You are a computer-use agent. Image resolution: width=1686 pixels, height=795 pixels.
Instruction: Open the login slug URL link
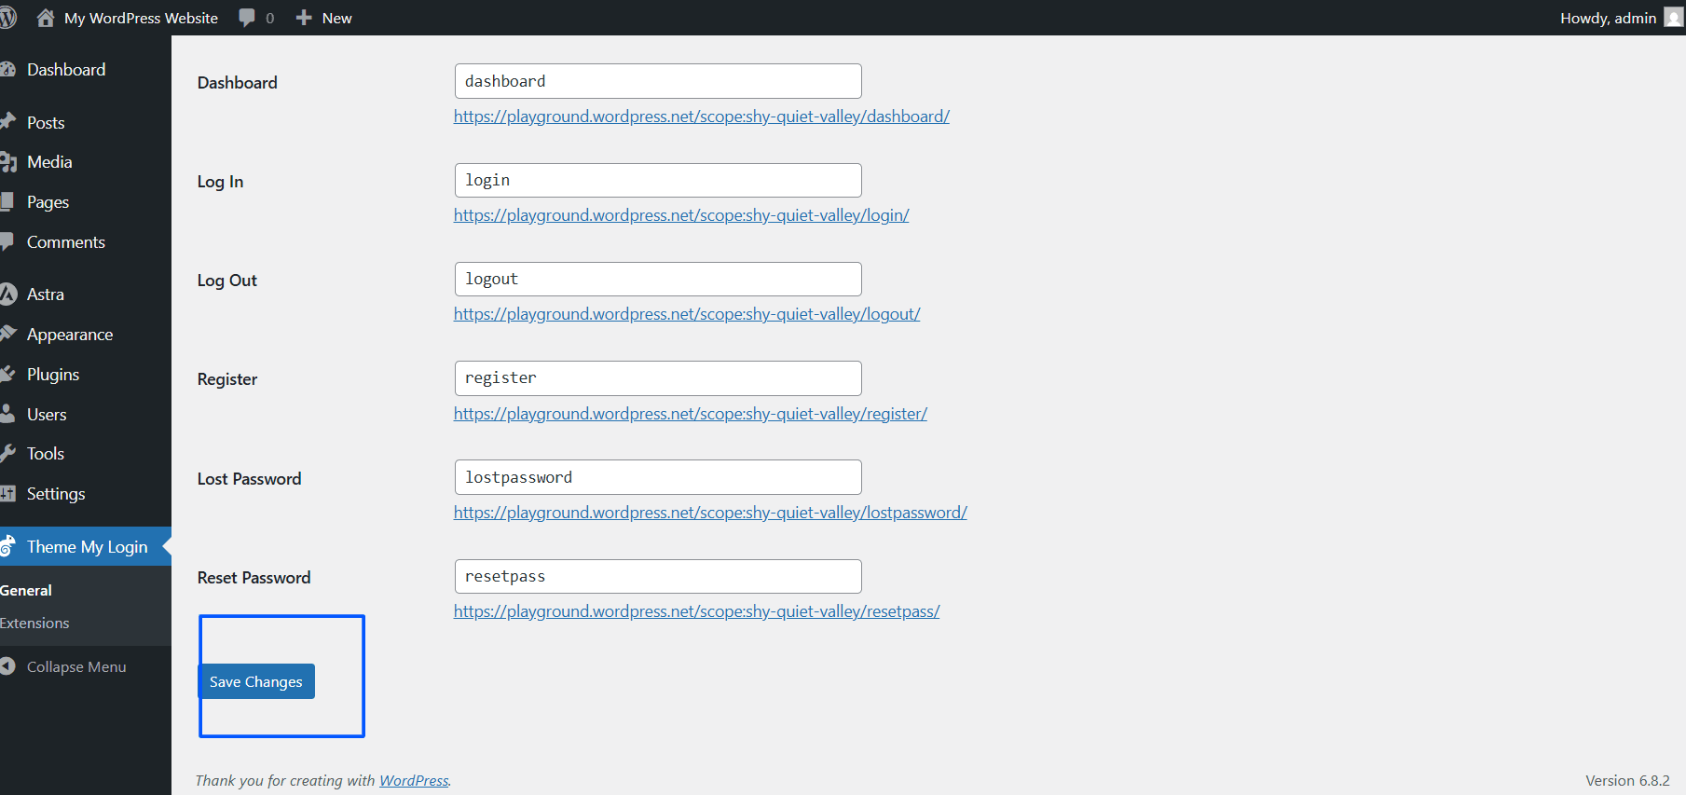click(x=681, y=215)
